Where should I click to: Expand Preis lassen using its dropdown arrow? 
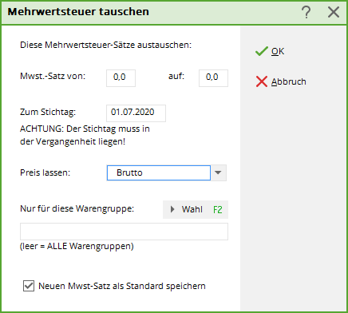pos(219,172)
